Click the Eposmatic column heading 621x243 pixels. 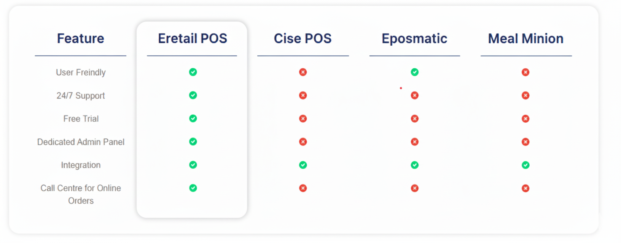click(x=414, y=39)
